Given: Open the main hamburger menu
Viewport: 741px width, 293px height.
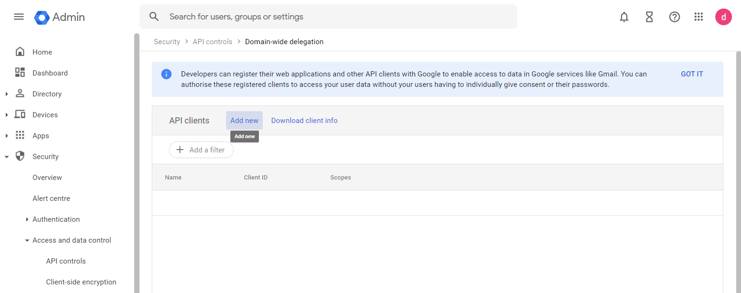Looking at the screenshot, I should (x=19, y=17).
